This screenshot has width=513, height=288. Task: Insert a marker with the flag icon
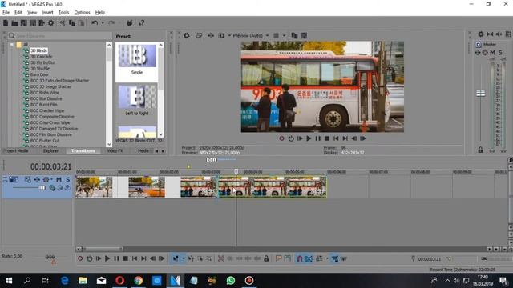(278, 258)
